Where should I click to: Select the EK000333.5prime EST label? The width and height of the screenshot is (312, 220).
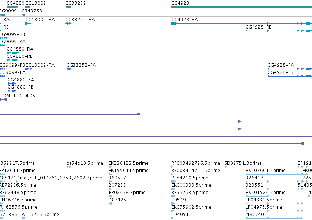click(191, 185)
